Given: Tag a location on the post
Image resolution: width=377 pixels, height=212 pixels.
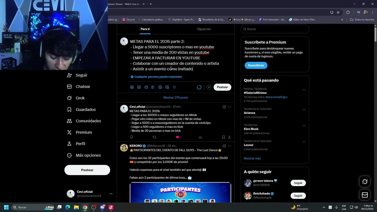Looking at the screenshot, I should coord(174,87).
